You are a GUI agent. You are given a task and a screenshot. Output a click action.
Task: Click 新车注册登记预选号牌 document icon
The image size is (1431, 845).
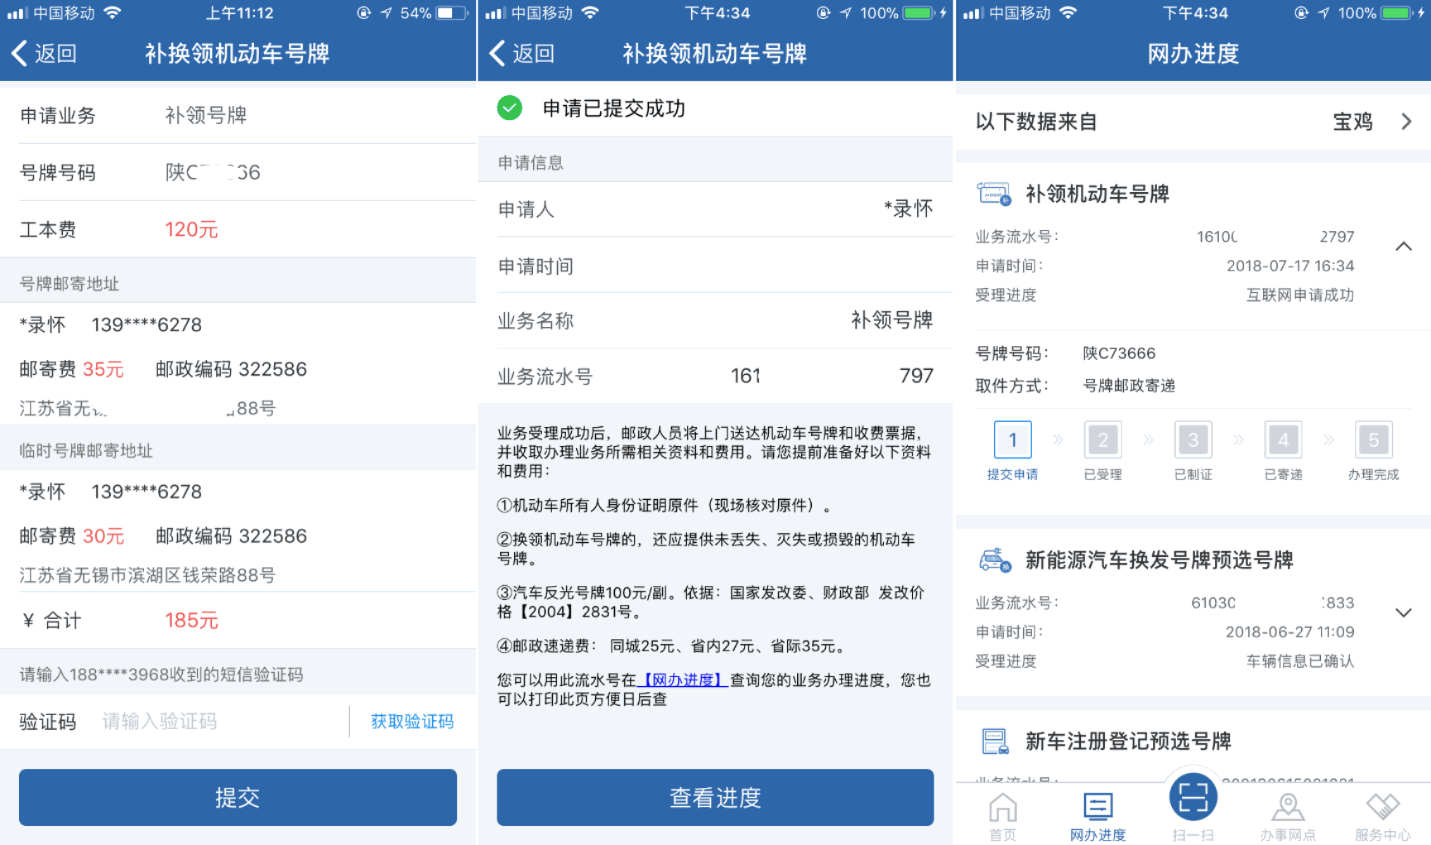point(994,741)
